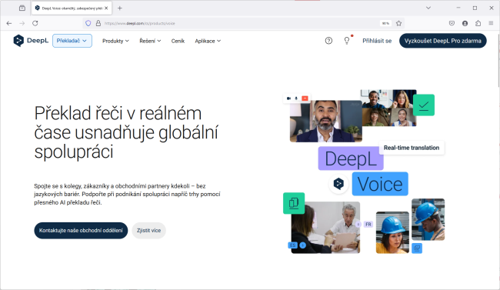Click Kontaktujte naše obchodní oddělení button
Screen dimensions: 500x290
(81, 230)
